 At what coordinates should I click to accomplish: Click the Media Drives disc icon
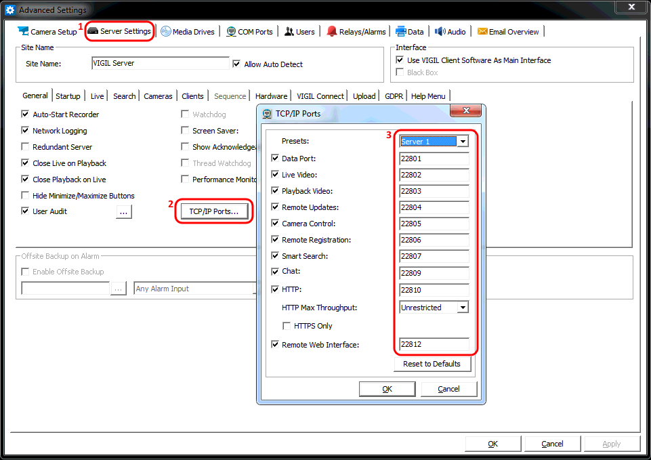click(x=166, y=31)
